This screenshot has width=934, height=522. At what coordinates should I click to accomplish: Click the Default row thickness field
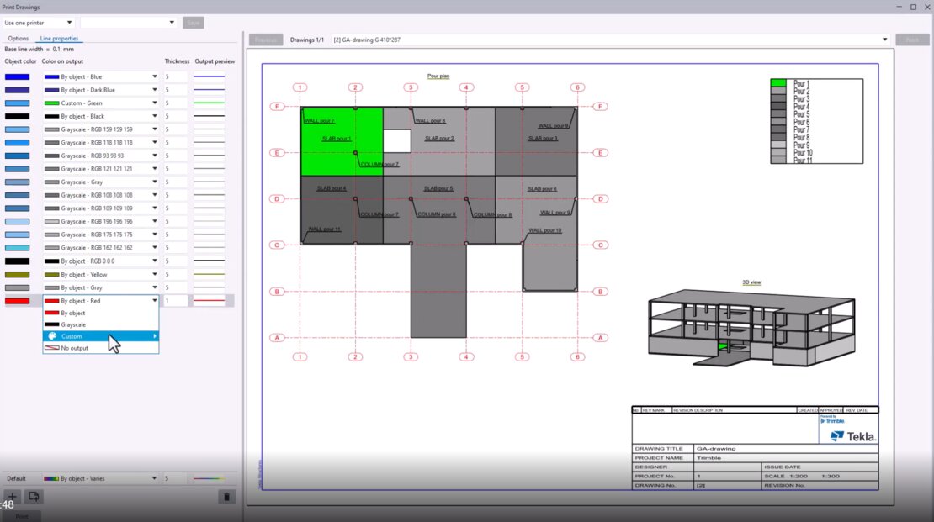(176, 478)
